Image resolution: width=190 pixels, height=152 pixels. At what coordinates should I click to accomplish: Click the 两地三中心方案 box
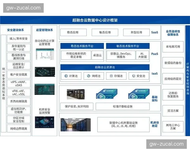[x=173, y=127]
